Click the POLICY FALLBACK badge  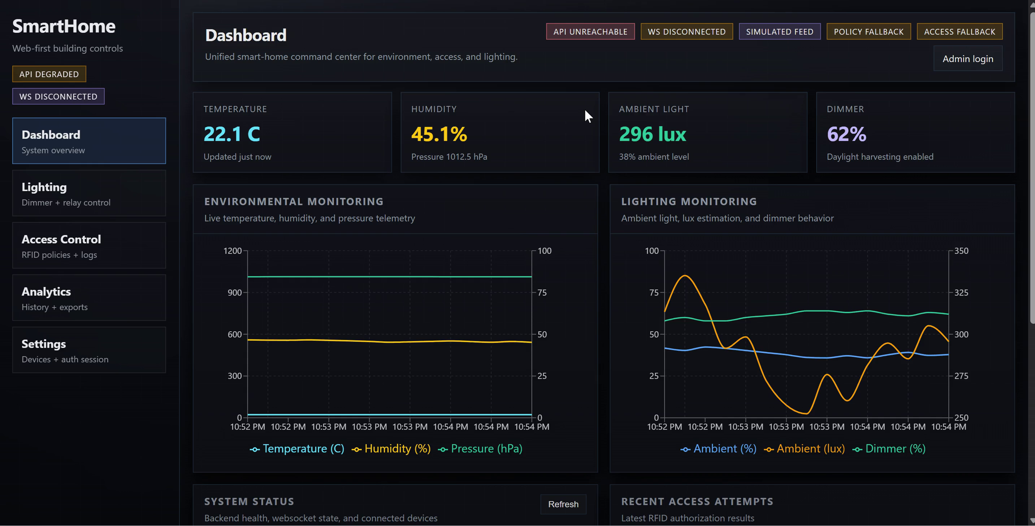click(x=868, y=32)
